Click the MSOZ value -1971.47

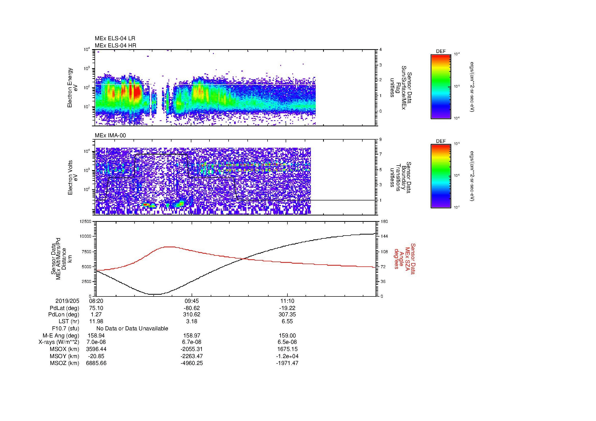click(287, 363)
